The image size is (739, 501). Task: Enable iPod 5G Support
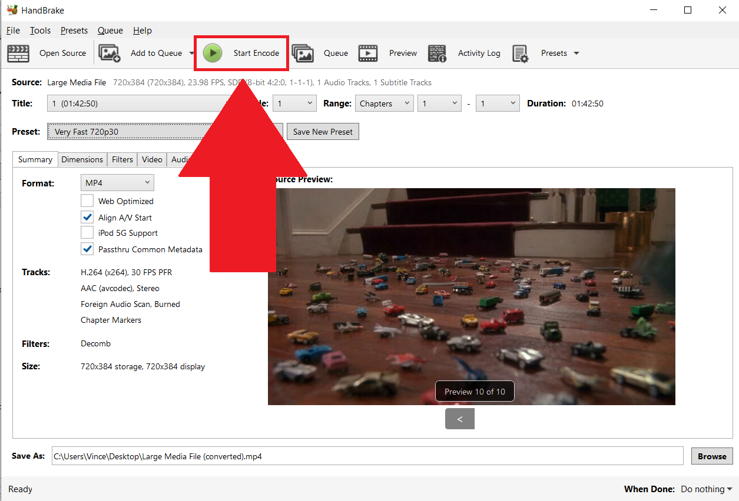pyautogui.click(x=87, y=232)
